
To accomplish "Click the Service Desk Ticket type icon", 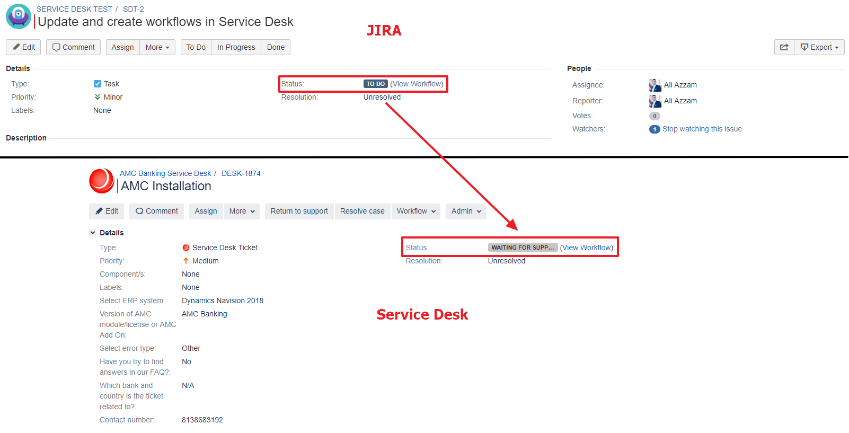I will [x=186, y=248].
